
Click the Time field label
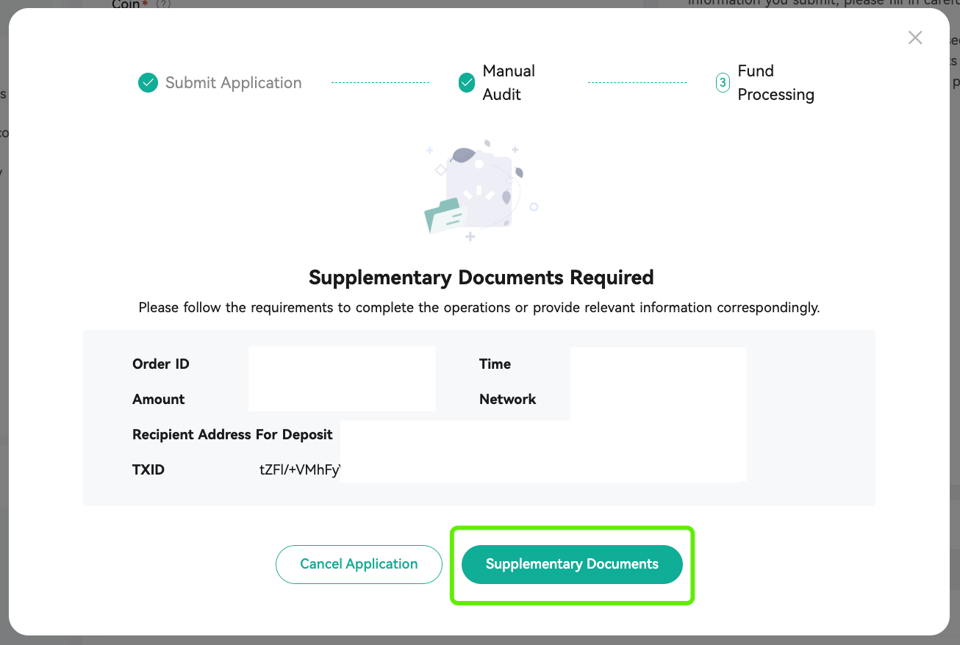pyautogui.click(x=495, y=364)
